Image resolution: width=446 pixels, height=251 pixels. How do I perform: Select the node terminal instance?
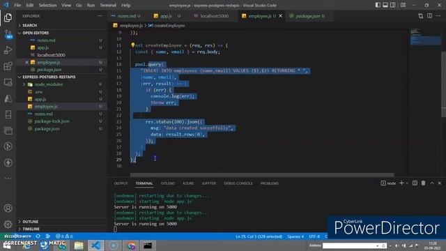pos(388,183)
